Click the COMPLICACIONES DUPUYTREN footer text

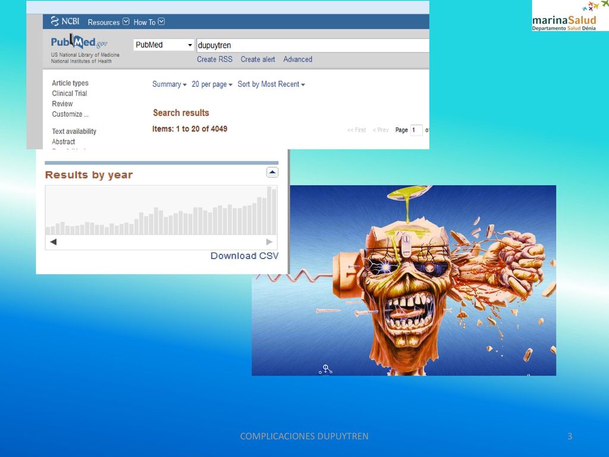tap(304, 436)
